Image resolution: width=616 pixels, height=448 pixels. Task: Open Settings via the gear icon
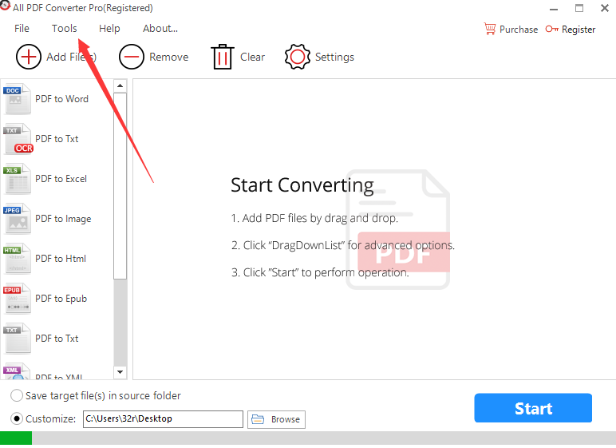(x=298, y=57)
